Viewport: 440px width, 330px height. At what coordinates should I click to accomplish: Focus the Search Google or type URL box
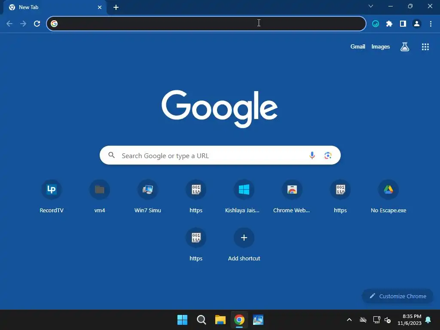click(x=220, y=155)
